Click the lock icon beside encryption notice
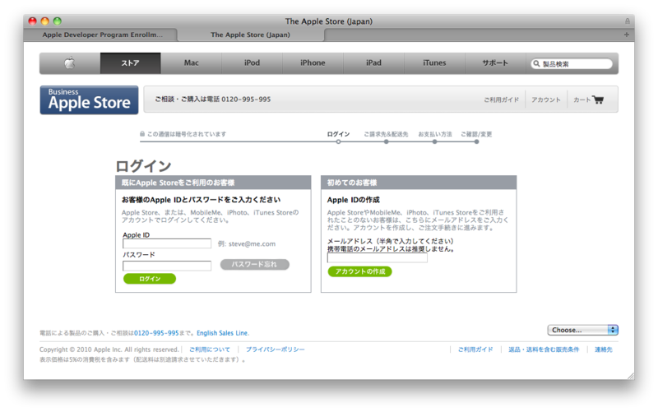Viewport: 658px width, 412px height. pyautogui.click(x=142, y=134)
